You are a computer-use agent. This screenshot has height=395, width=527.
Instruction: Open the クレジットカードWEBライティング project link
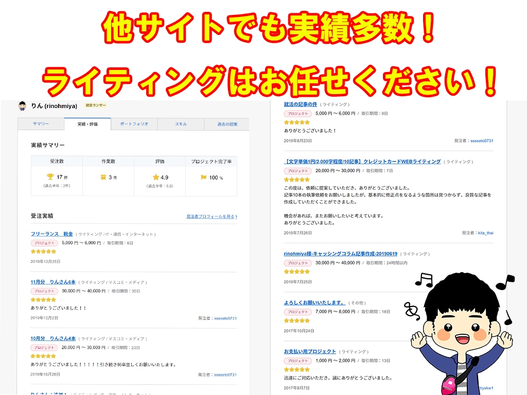point(362,161)
